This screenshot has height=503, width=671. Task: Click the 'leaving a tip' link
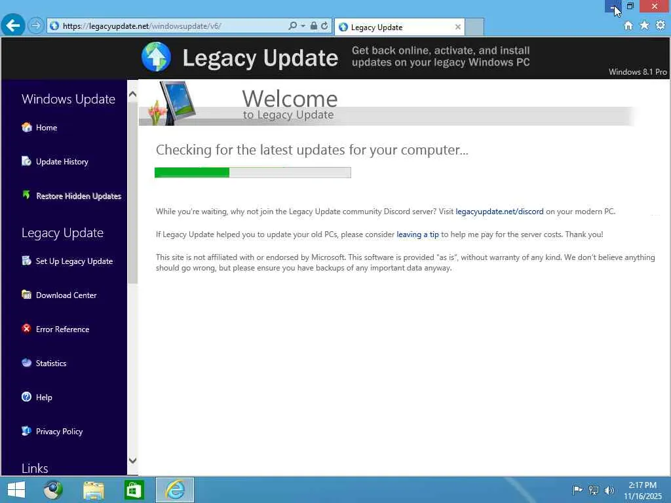click(417, 234)
